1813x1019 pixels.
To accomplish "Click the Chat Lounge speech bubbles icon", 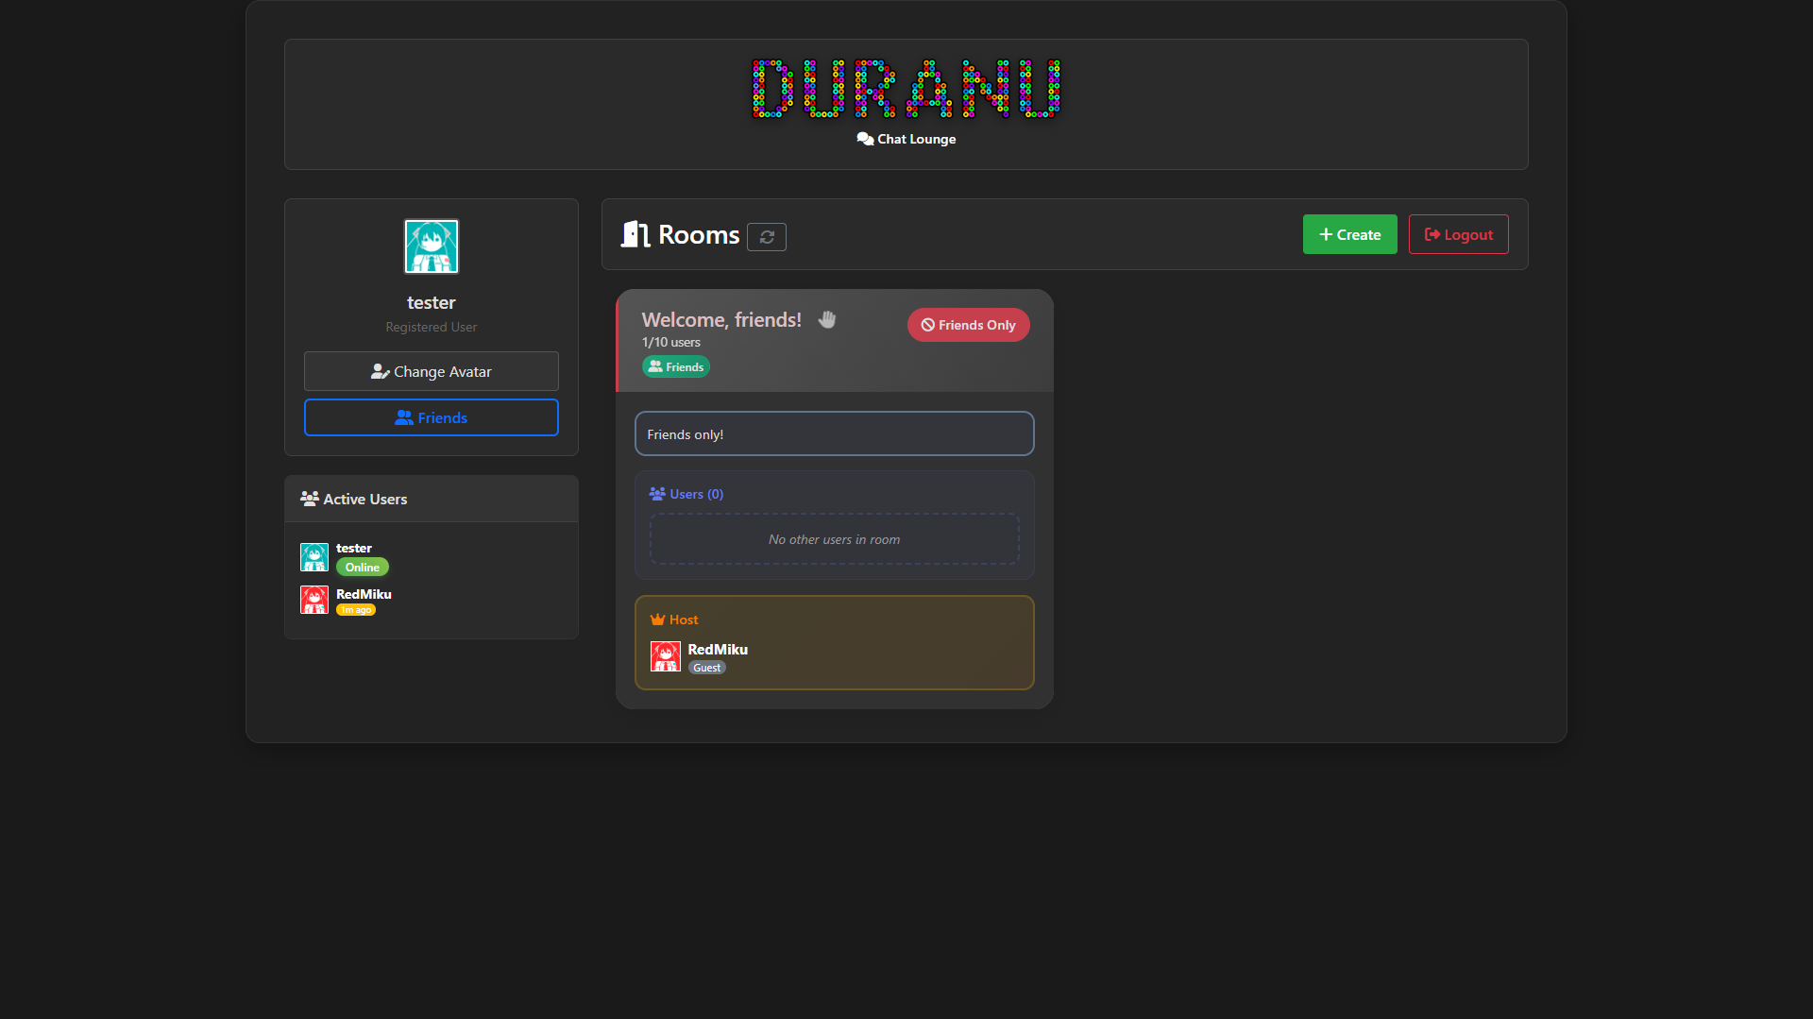I will pos(864,139).
